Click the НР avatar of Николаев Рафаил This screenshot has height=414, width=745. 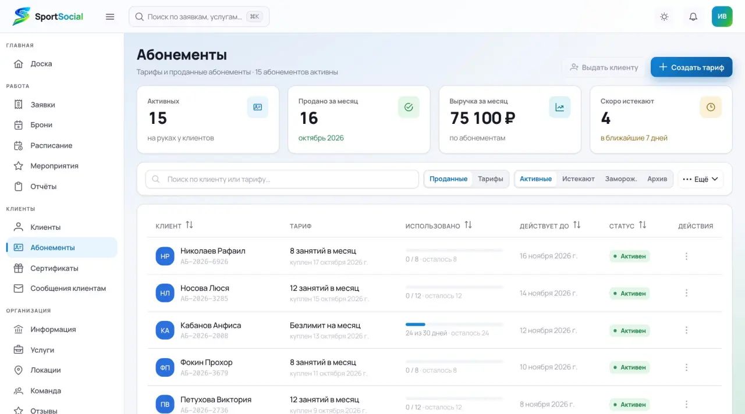pyautogui.click(x=165, y=256)
